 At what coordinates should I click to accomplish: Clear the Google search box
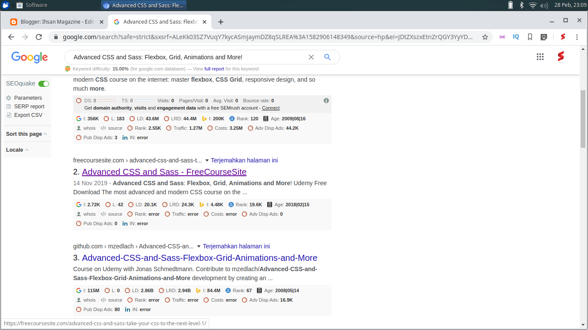(x=311, y=57)
